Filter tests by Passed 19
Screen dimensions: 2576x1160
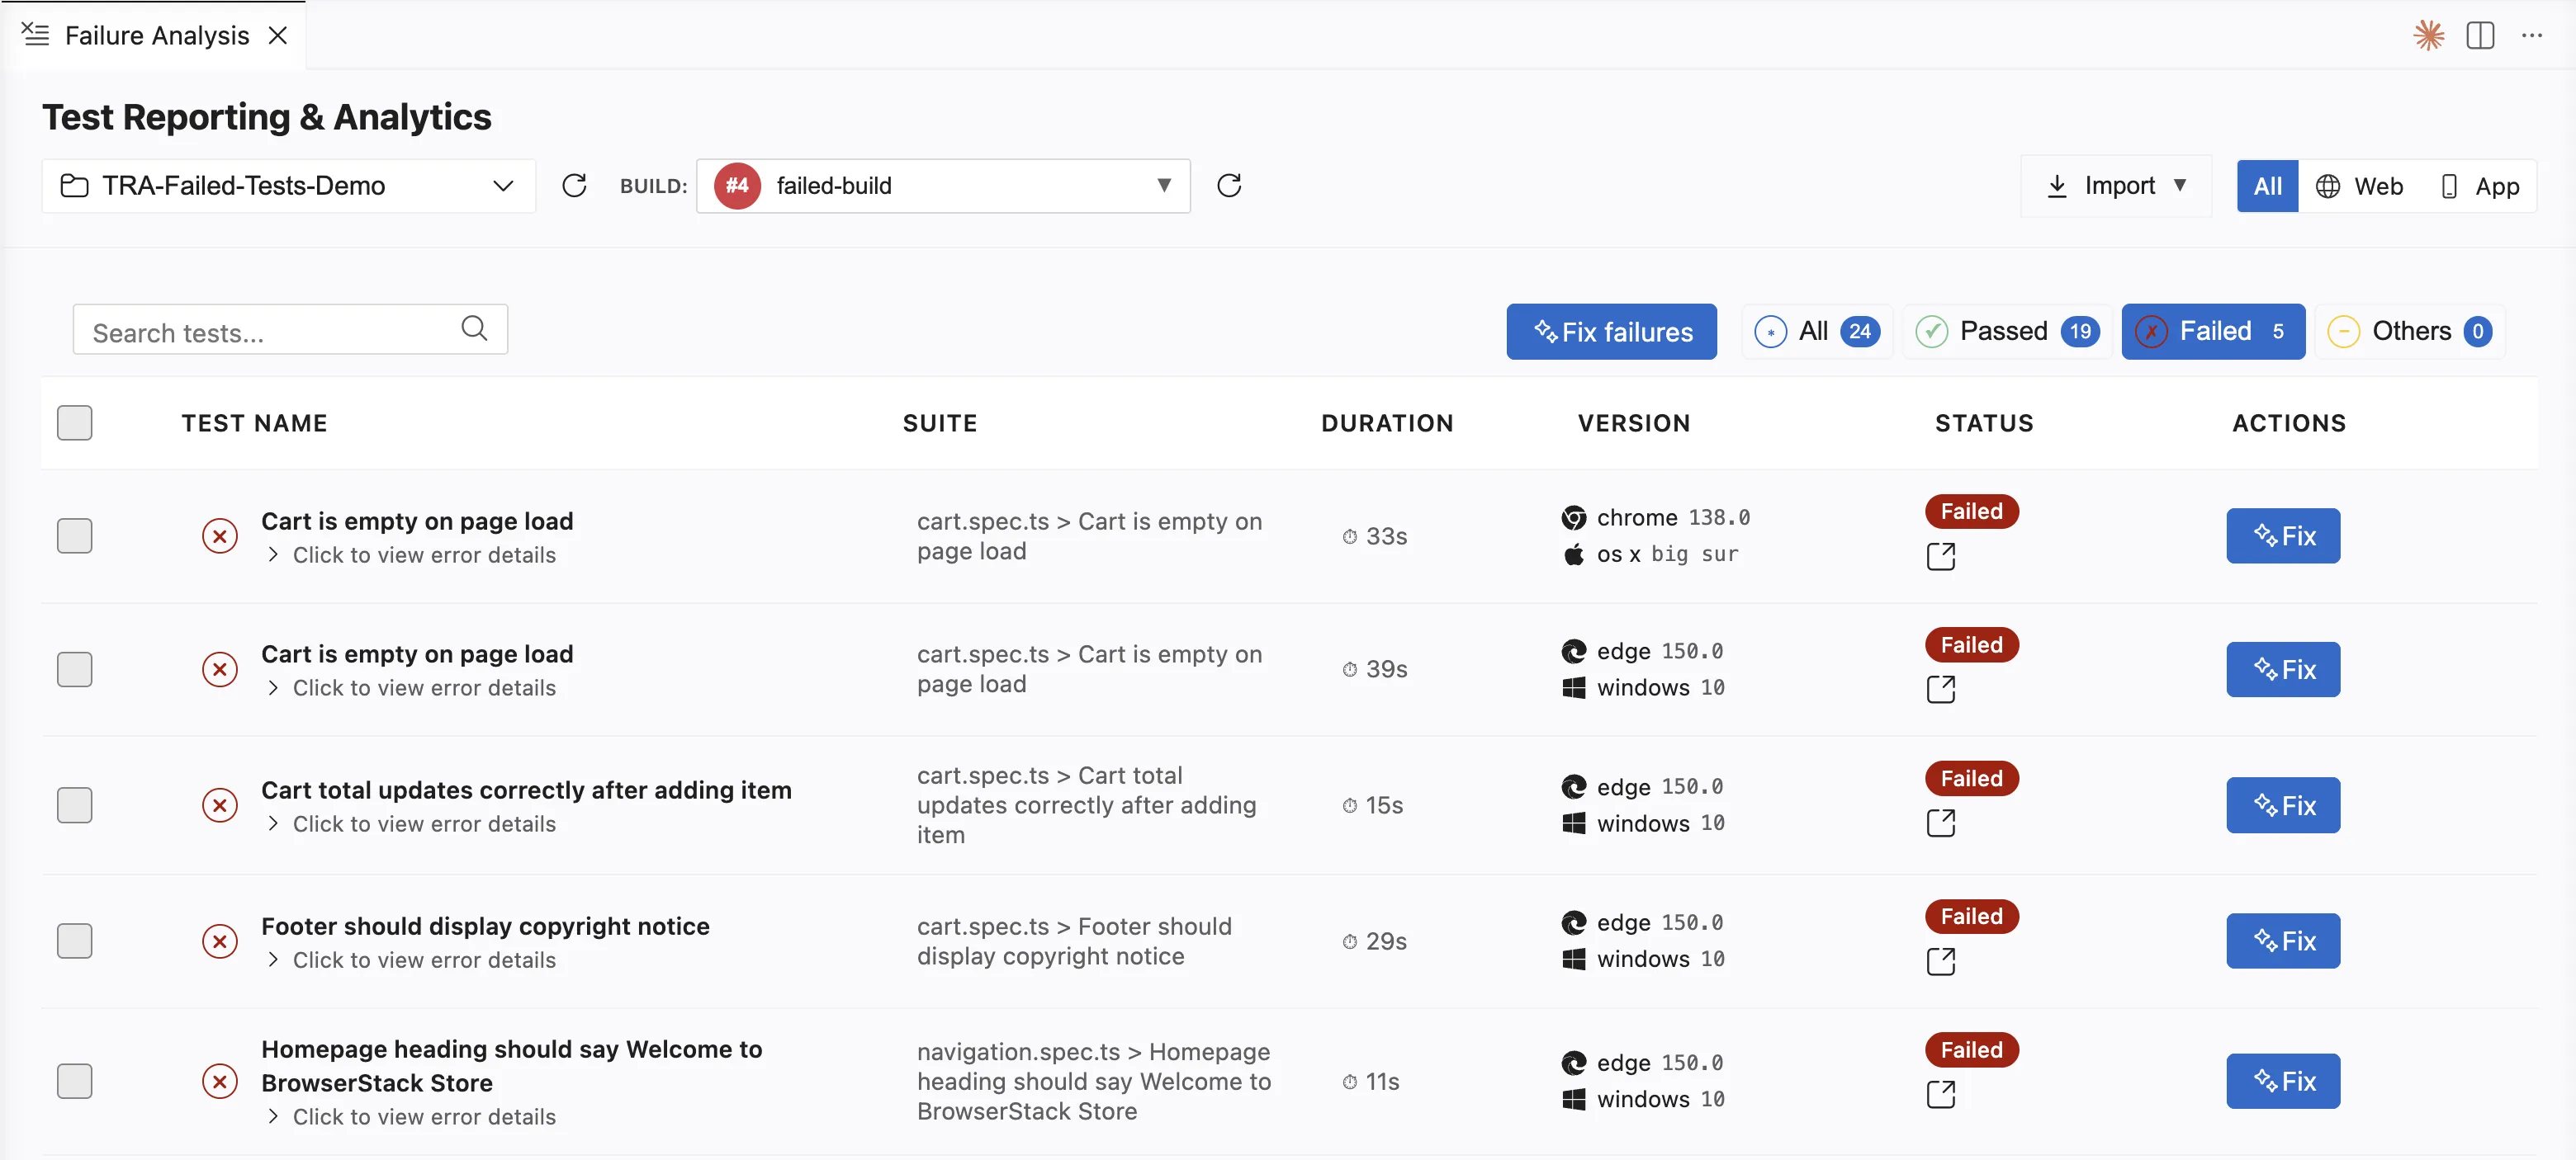coord(2006,332)
